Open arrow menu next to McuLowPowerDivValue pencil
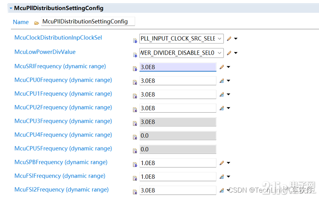The height and width of the screenshot is (197, 319). pyautogui.click(x=235, y=53)
